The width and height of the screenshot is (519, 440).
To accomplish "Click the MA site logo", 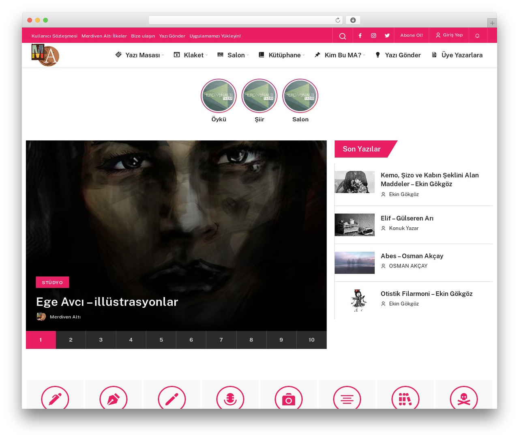I will pos(45,55).
